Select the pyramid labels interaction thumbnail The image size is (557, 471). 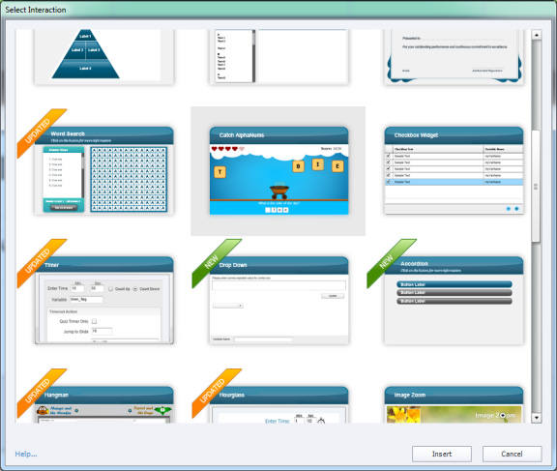tap(103, 57)
